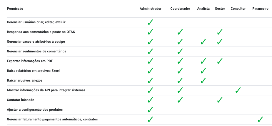This screenshot has width=272, height=126.
Task: Click the Permissão column header
Action: pyautogui.click(x=15, y=9)
